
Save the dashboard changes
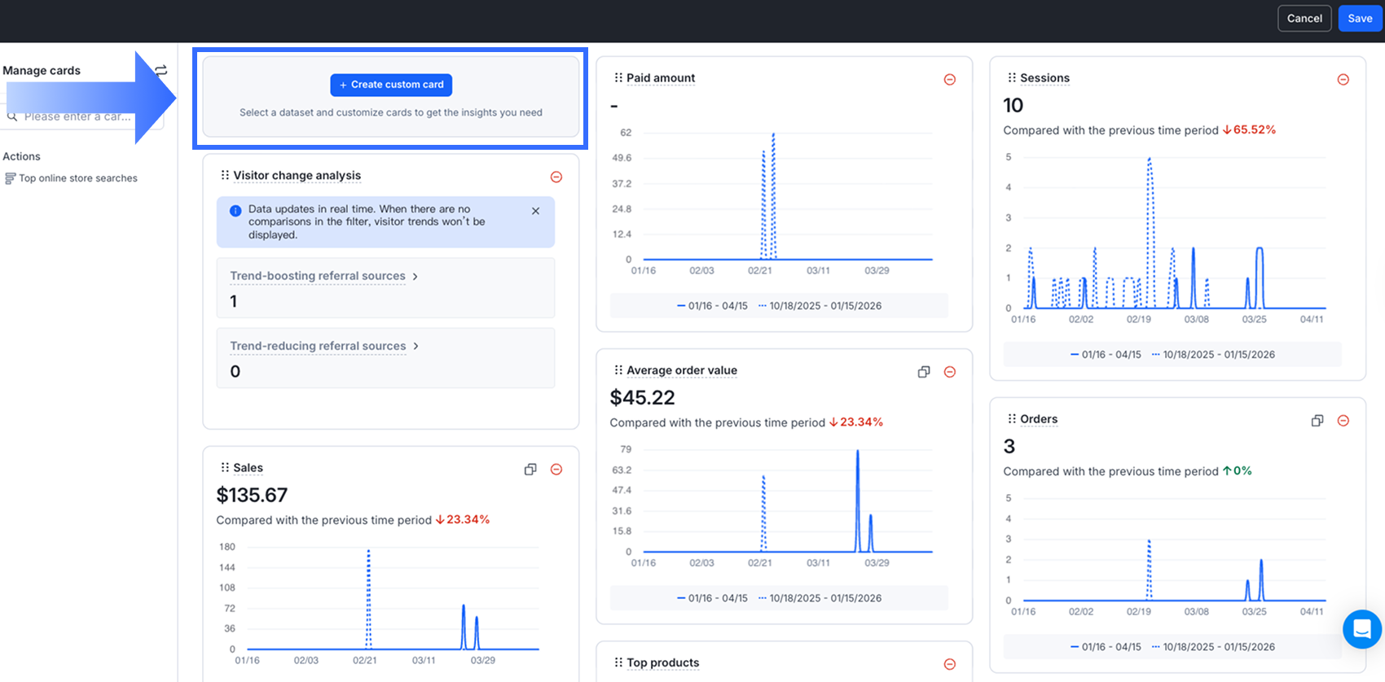tap(1359, 18)
